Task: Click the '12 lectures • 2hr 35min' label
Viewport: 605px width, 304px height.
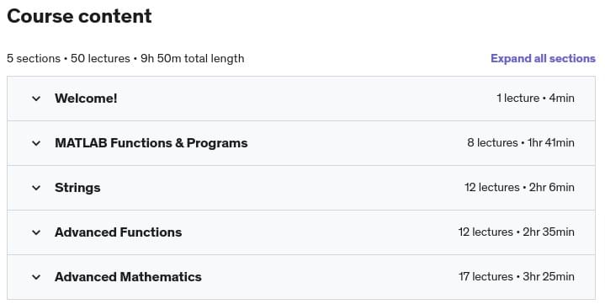Action: pyautogui.click(x=517, y=232)
